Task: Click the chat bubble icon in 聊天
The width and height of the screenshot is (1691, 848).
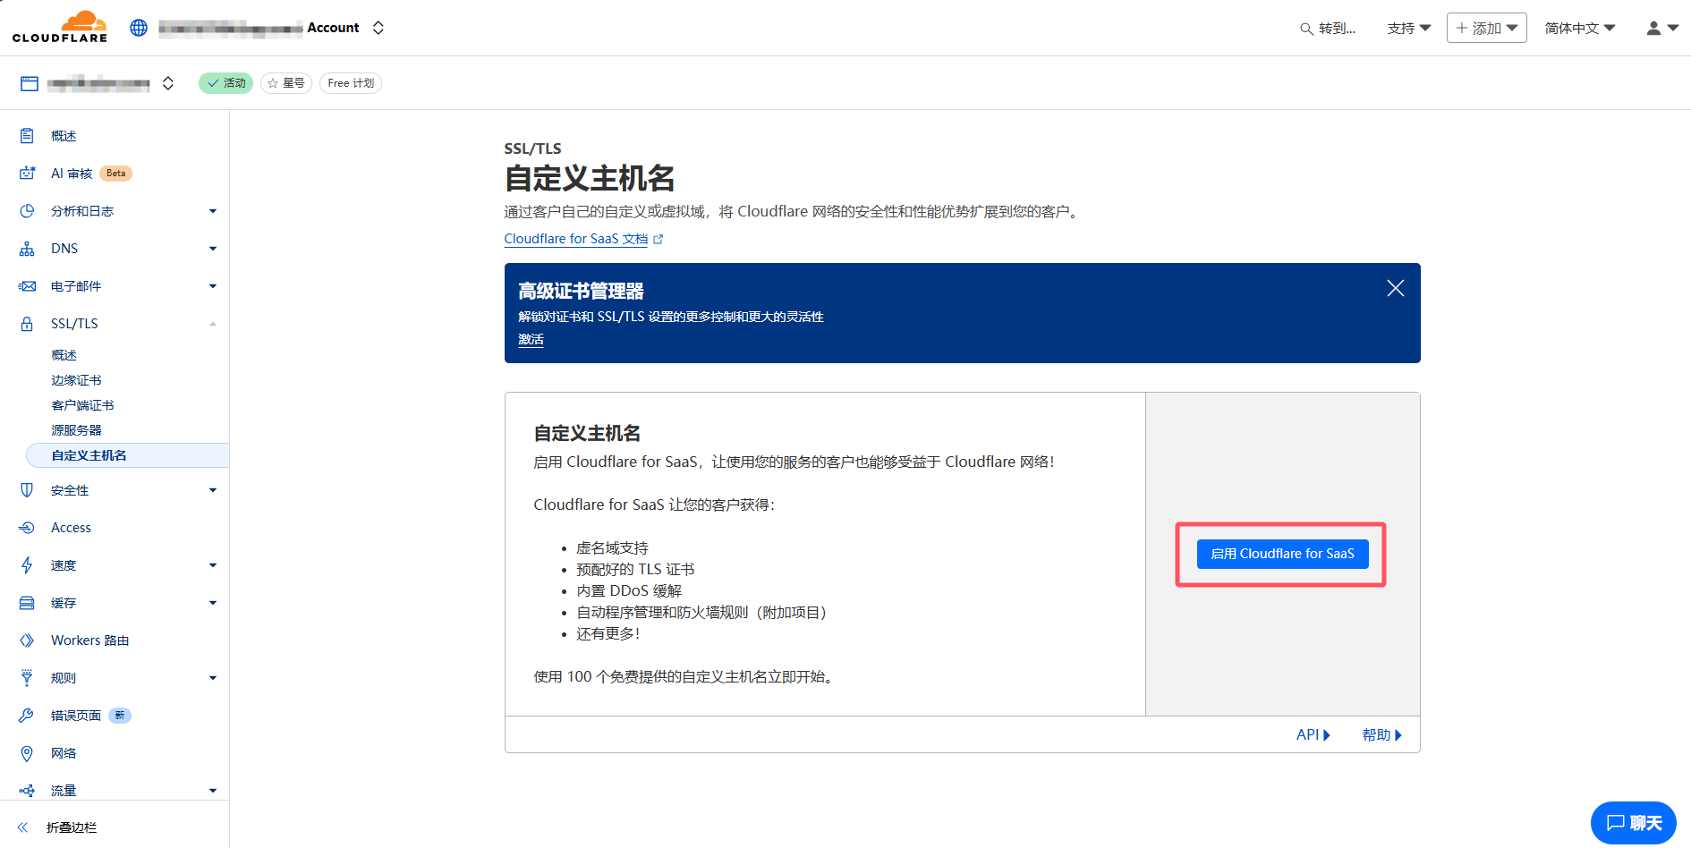Action: pyautogui.click(x=1615, y=823)
